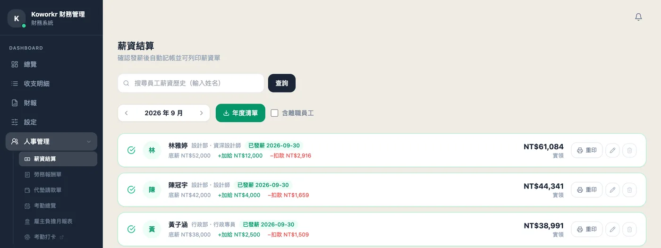
Task: Click the check-circle status icon for 陳冠宇
Action: point(131,190)
